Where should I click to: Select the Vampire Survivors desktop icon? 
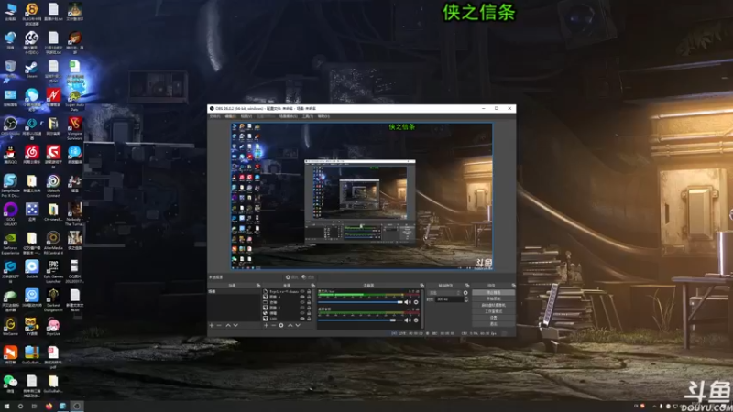click(x=75, y=127)
